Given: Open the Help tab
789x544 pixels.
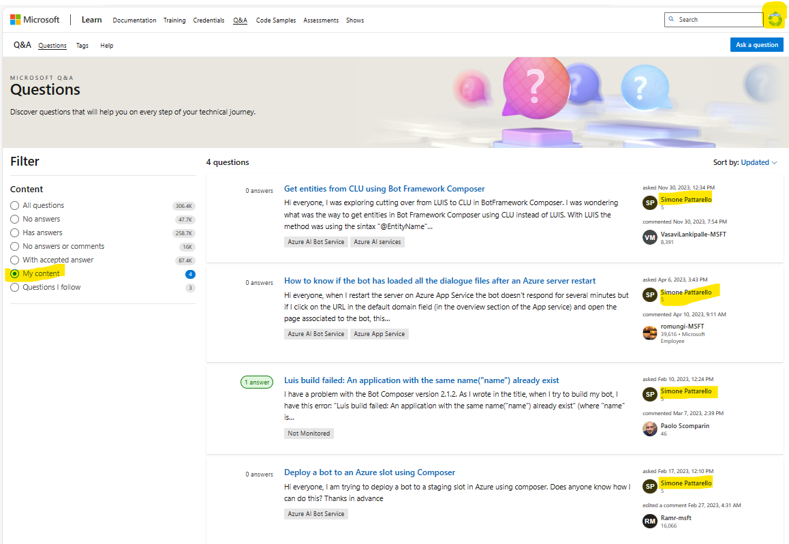Looking at the screenshot, I should point(106,45).
